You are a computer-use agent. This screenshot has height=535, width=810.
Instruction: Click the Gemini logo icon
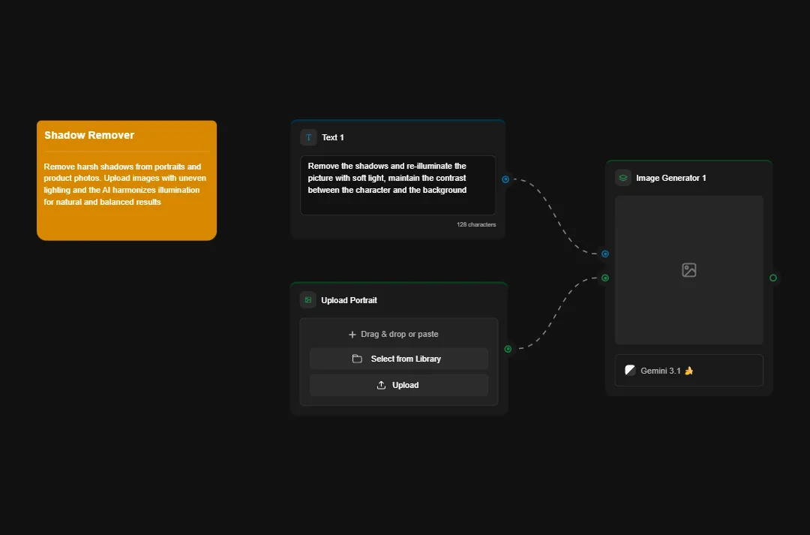[630, 370]
